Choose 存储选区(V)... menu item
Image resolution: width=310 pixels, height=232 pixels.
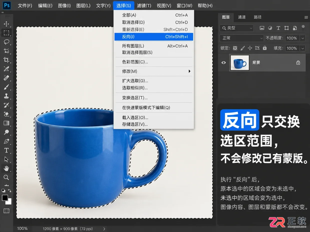[x=154, y=124]
